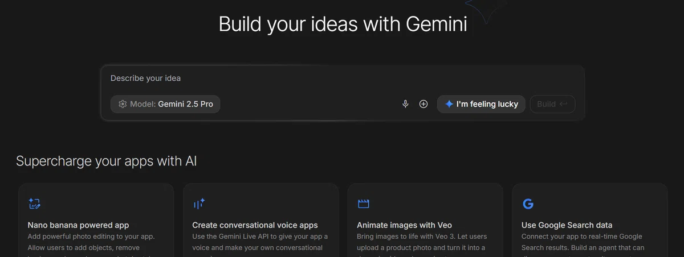Click the conversational voice sparkle icon

click(x=199, y=204)
